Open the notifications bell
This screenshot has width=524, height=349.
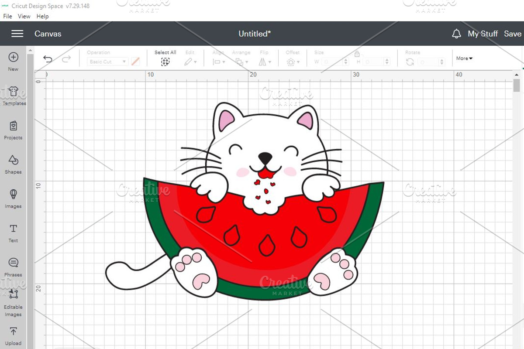pyautogui.click(x=456, y=34)
